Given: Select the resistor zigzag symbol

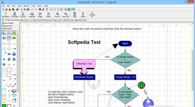Looking at the screenshot, I should (9, 96).
